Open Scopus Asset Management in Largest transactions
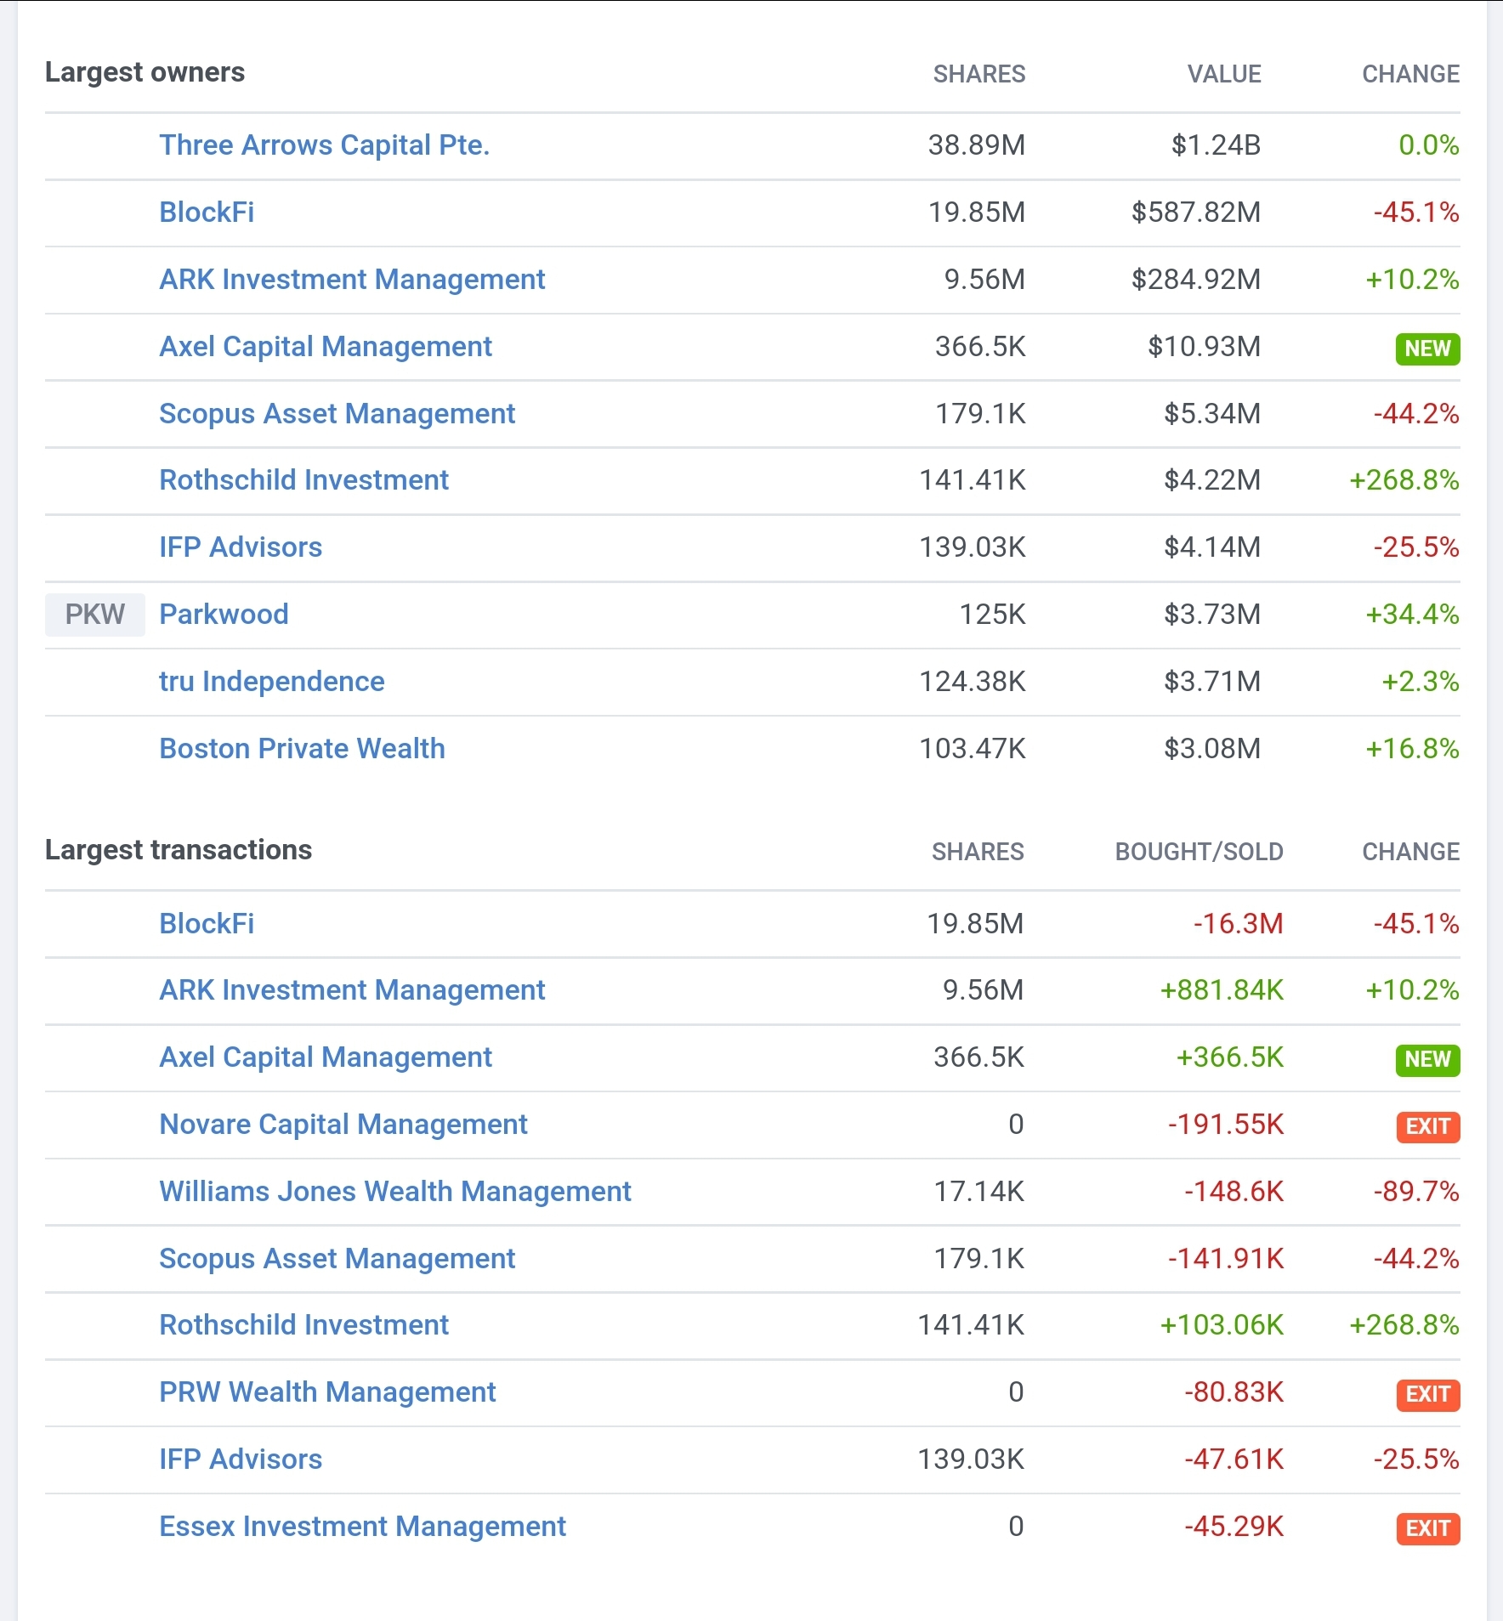The image size is (1503, 1621). (x=337, y=1259)
